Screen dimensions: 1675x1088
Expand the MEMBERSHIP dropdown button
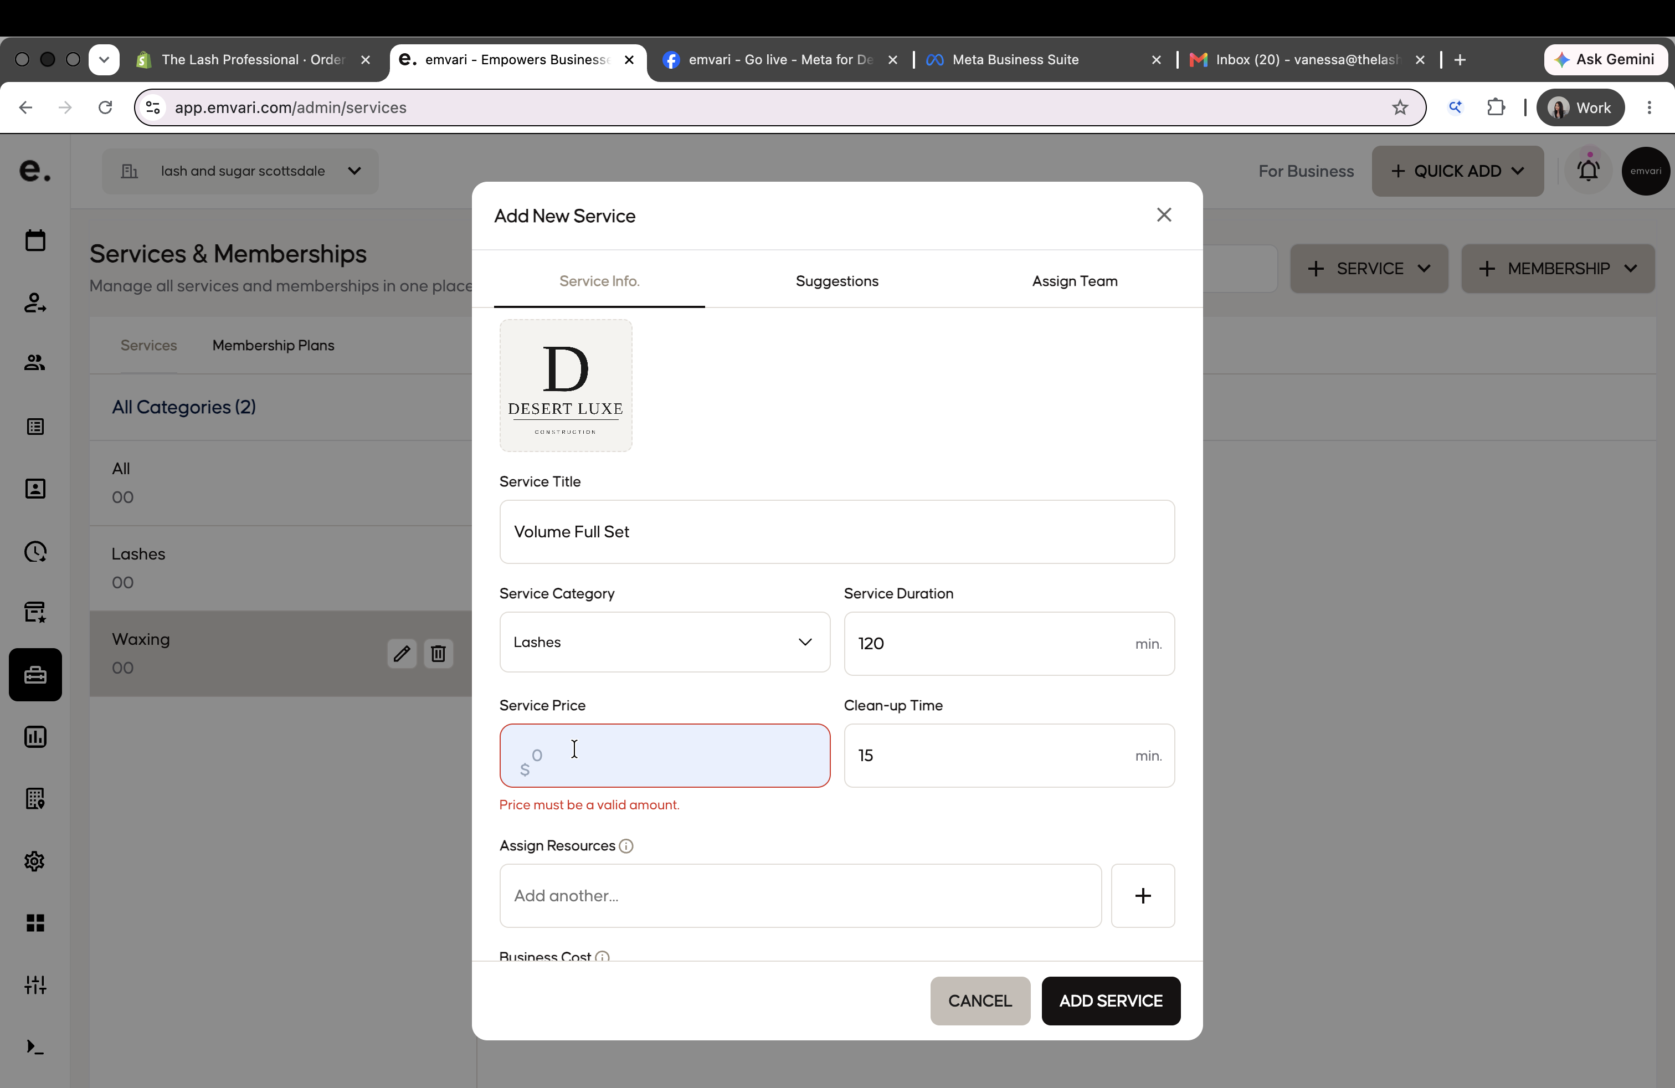[x=1558, y=269]
